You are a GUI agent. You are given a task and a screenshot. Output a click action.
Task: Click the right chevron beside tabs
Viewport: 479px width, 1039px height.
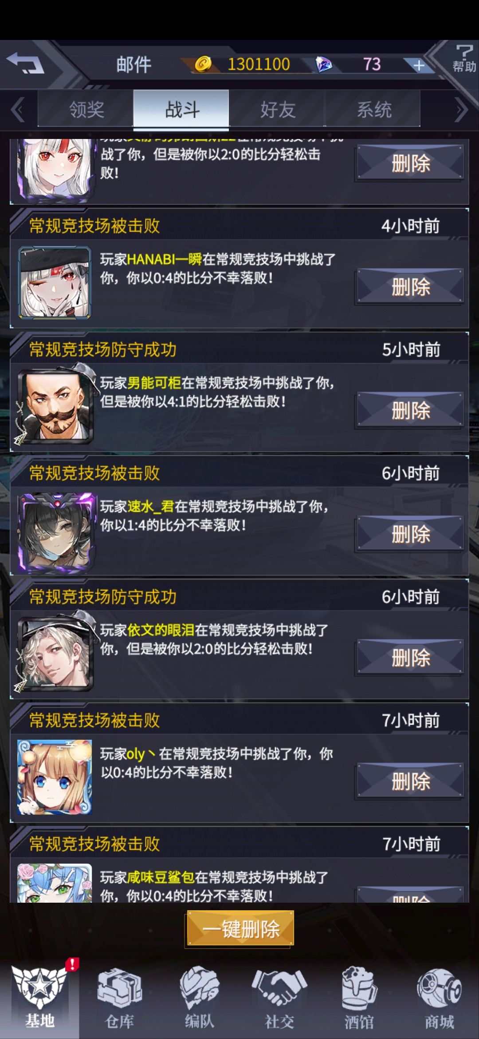point(461,110)
